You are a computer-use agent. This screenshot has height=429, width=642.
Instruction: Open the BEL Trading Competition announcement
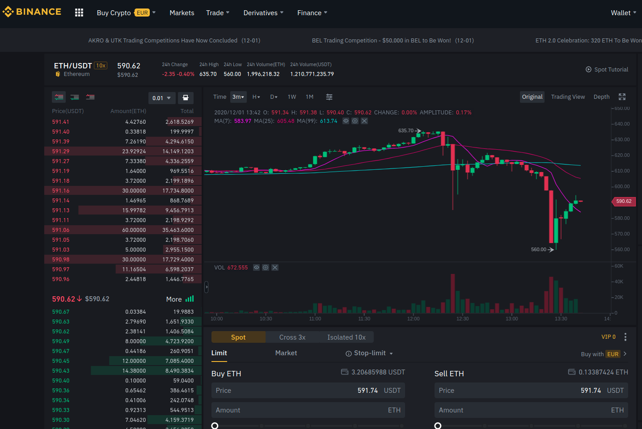coord(393,41)
